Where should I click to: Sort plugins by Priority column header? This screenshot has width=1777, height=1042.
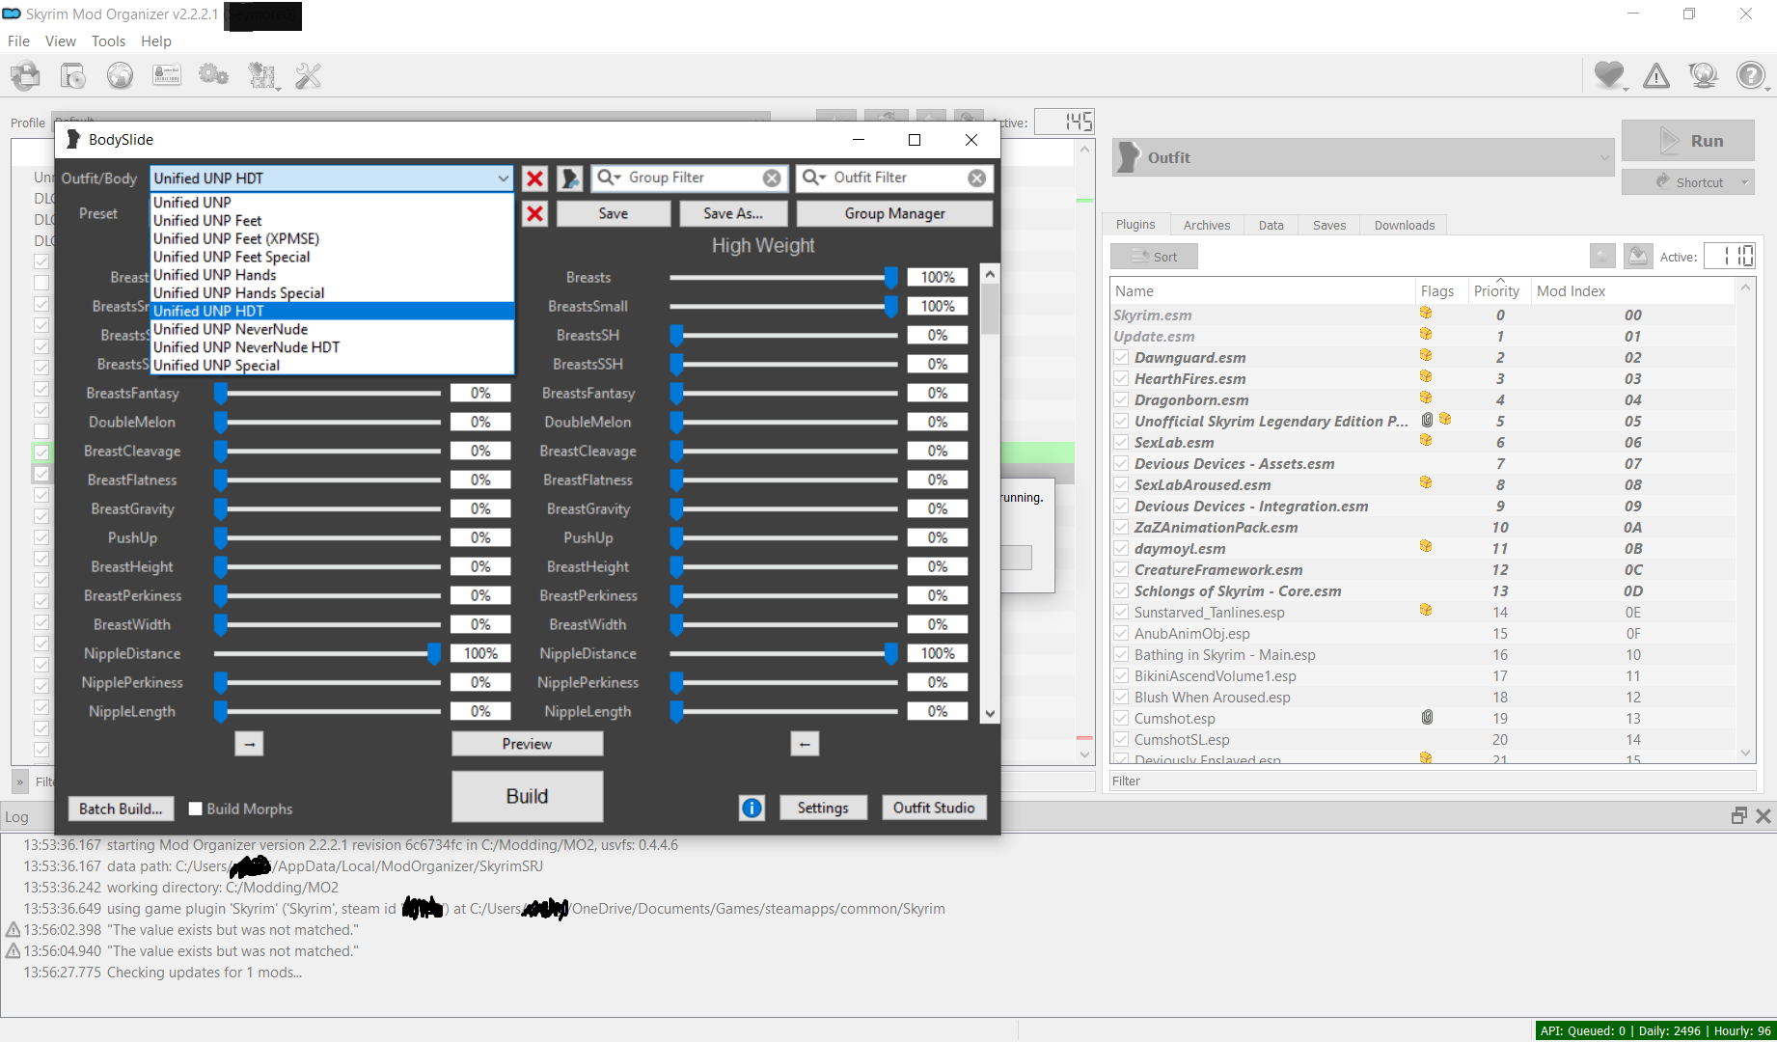[1496, 290]
